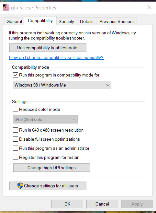Enable Run this program as an administrator

(16, 148)
